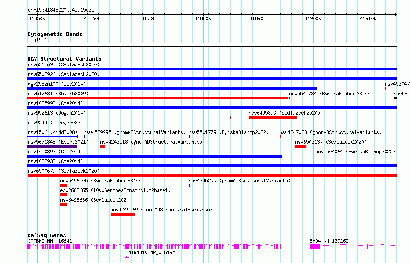Click the Cytogenetic Bands track title
This screenshot has height=263, width=410.
(55, 34)
